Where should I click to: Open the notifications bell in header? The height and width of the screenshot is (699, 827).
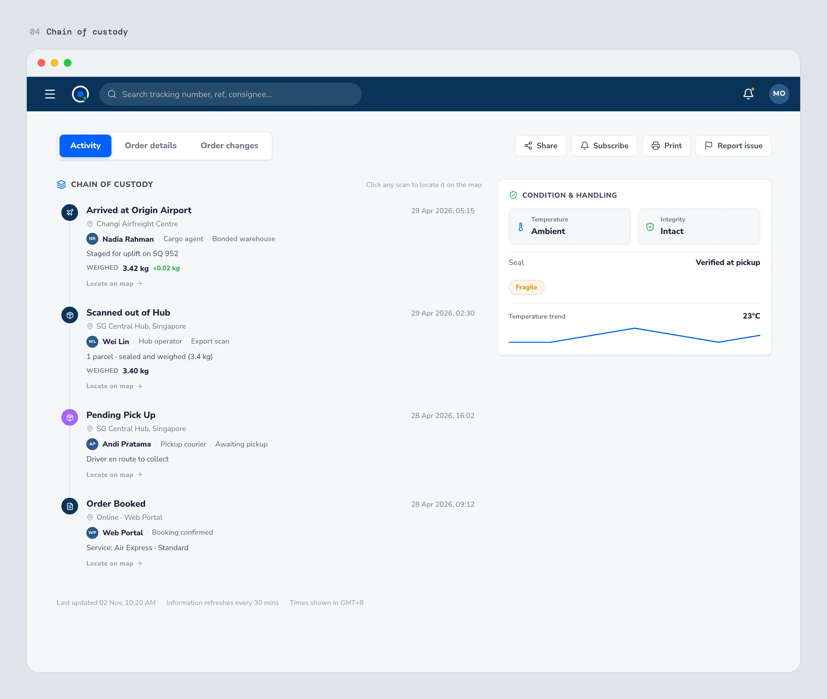tap(748, 93)
